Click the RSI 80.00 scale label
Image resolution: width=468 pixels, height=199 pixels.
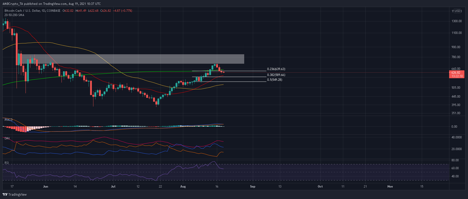(455, 160)
